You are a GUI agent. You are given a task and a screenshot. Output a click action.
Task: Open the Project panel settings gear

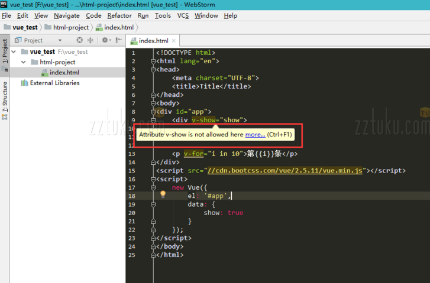105,40
